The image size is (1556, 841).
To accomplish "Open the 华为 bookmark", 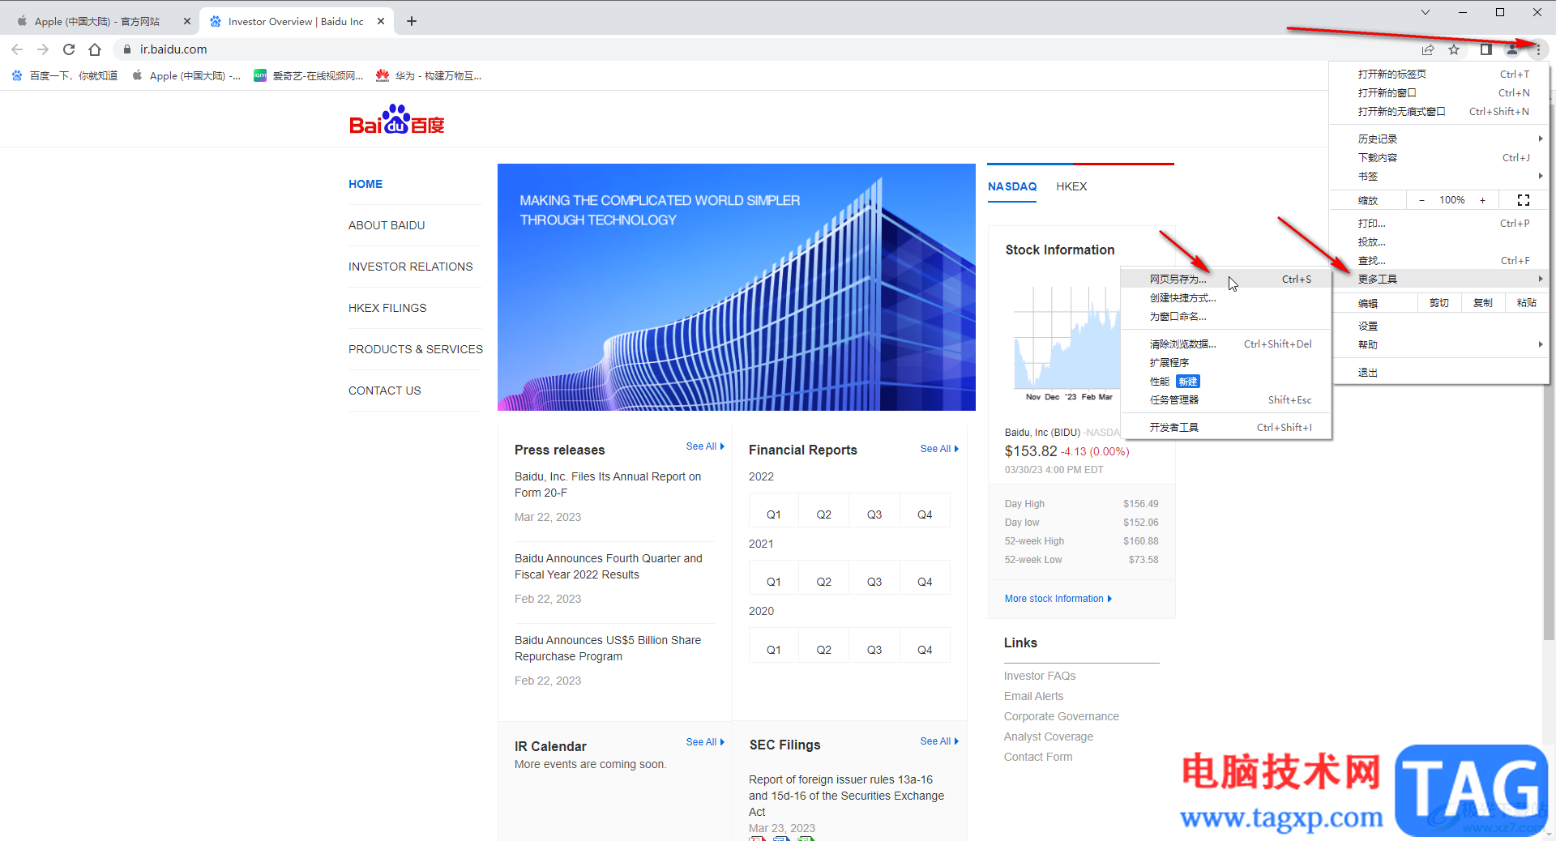I will click(429, 75).
